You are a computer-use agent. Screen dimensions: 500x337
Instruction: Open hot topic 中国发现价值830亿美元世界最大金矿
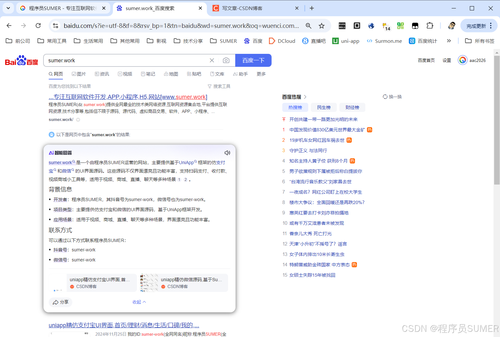[x=327, y=130]
